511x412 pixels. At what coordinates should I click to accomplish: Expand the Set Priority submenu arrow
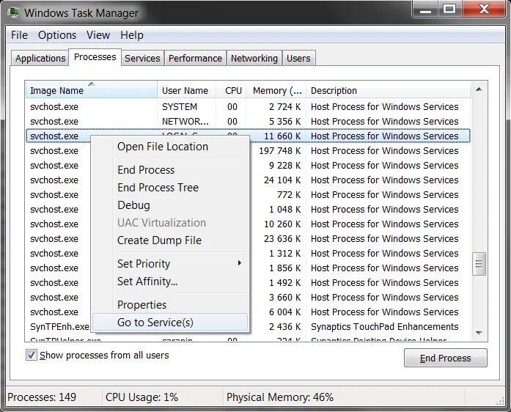click(240, 263)
